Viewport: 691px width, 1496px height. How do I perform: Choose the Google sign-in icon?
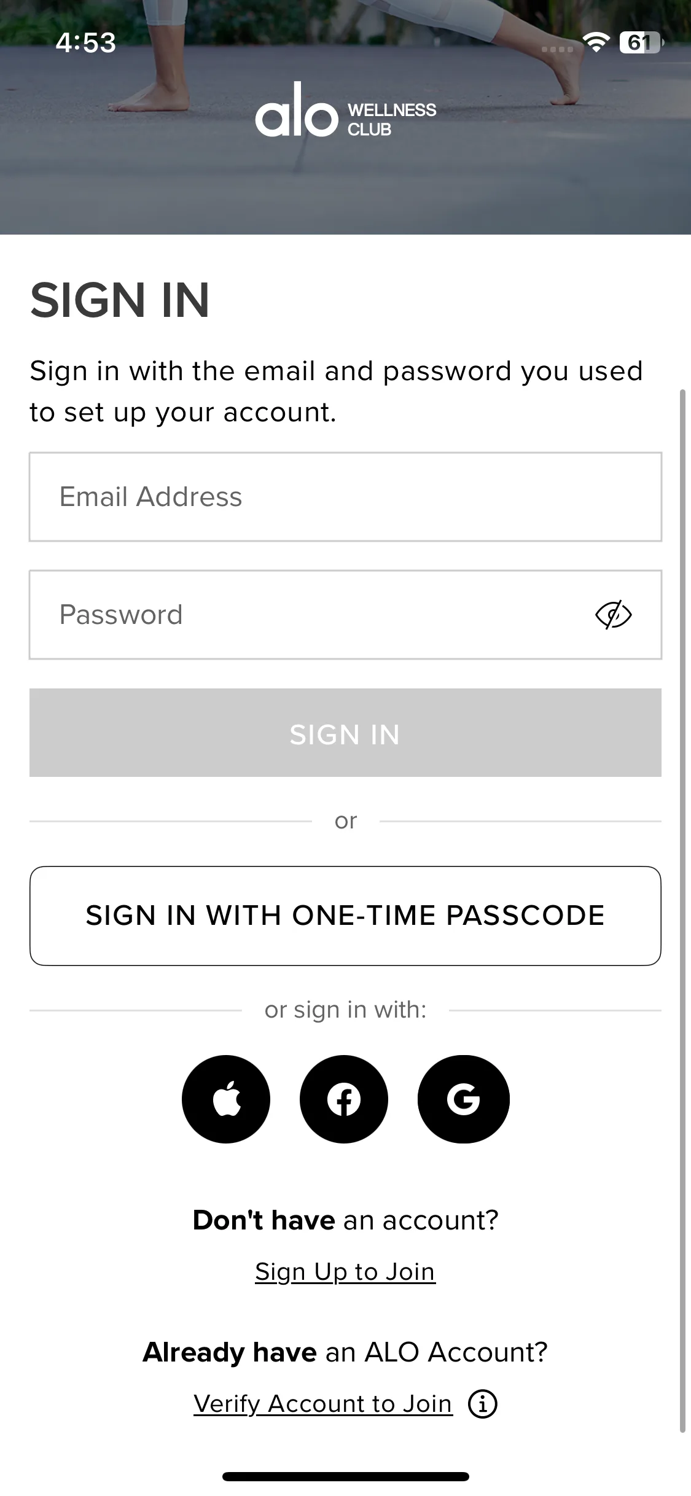point(463,1099)
